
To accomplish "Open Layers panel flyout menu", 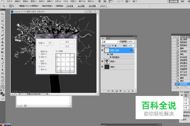I will (x=135, y=38).
